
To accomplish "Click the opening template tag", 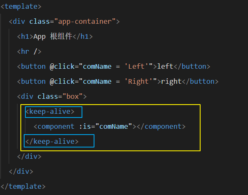I will coord(21,7).
